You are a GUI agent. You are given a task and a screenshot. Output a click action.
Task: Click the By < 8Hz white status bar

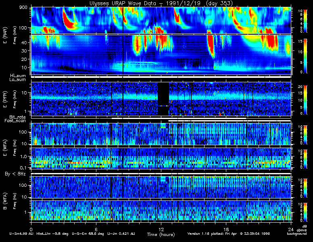point(161,174)
